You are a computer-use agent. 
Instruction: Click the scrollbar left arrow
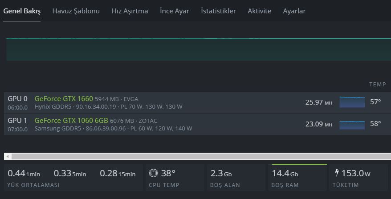8,157
